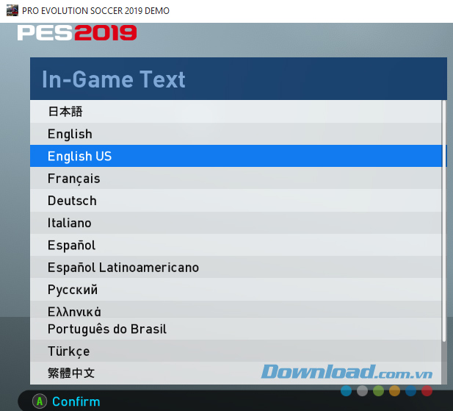Click the PES game icon in title bar
This screenshot has height=411, width=453.
click(x=12, y=11)
